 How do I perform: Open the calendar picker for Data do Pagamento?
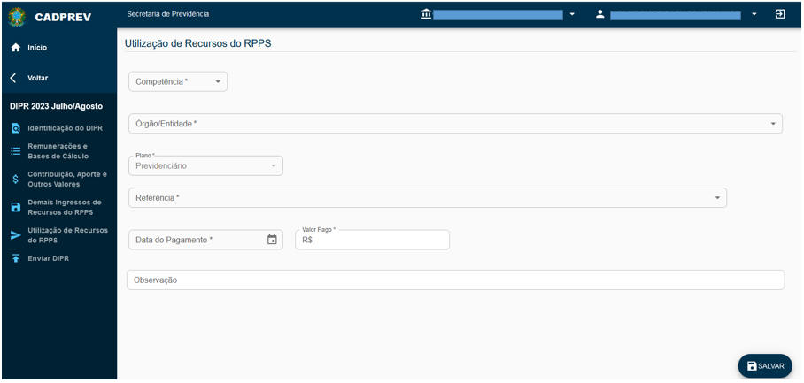272,240
